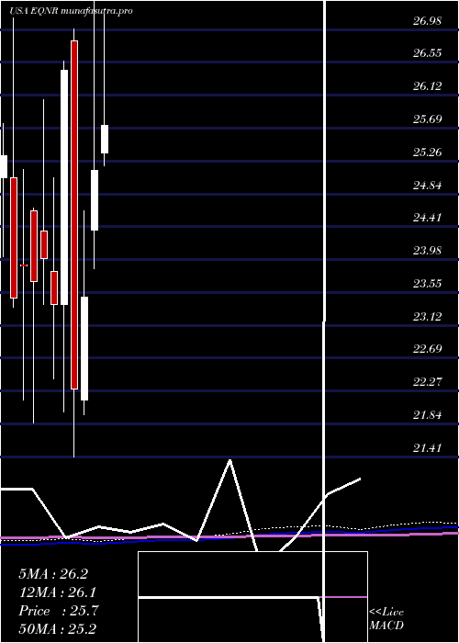Click the 26.12 price axis label

pos(427,86)
